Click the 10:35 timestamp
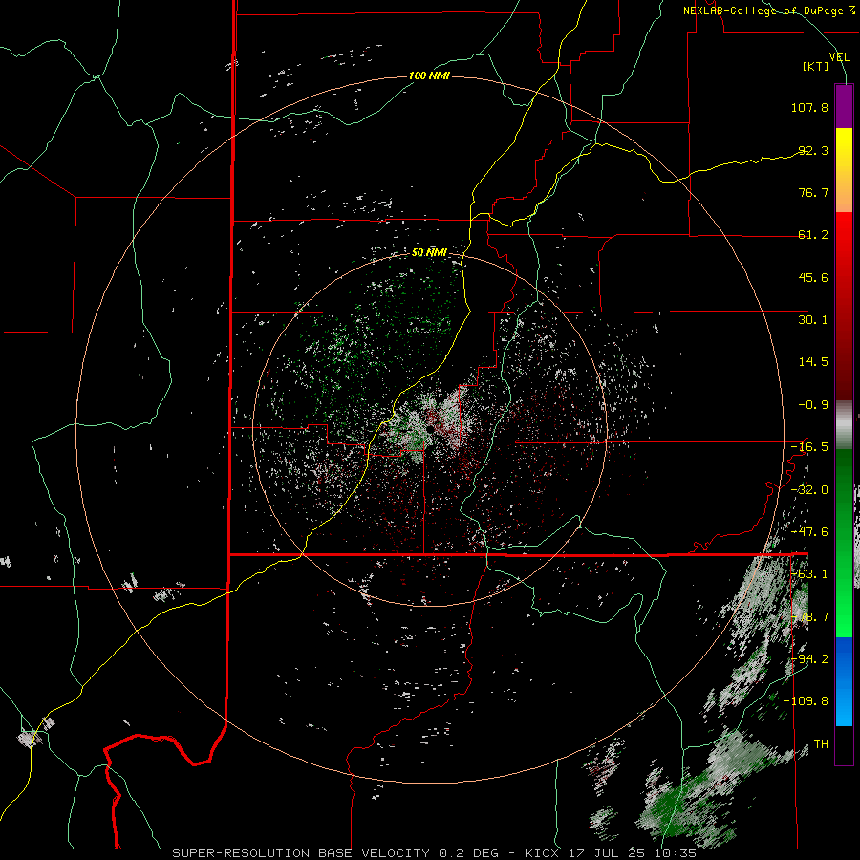The width and height of the screenshot is (860, 860). tap(677, 853)
